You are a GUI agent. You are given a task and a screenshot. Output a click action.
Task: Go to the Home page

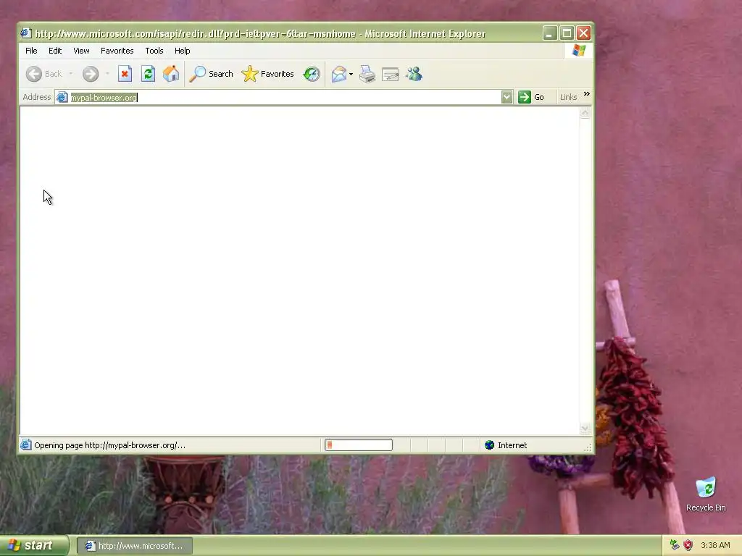tap(171, 74)
